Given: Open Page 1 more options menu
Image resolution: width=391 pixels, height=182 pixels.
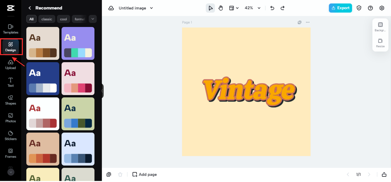Looking at the screenshot, I should point(308,22).
